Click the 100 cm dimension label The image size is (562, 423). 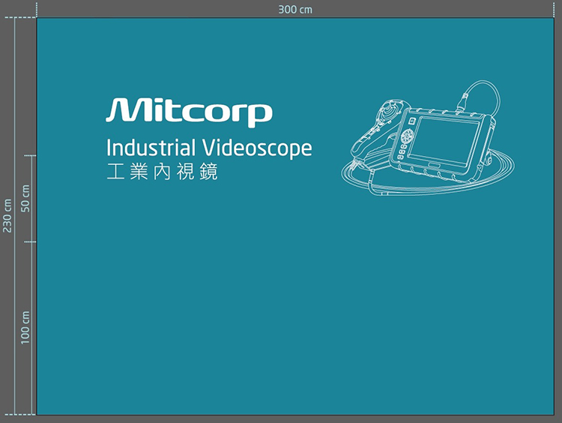[25, 328]
